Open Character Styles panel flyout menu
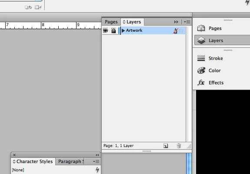 point(96,161)
